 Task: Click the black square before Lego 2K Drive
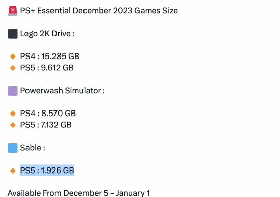tap(13, 34)
